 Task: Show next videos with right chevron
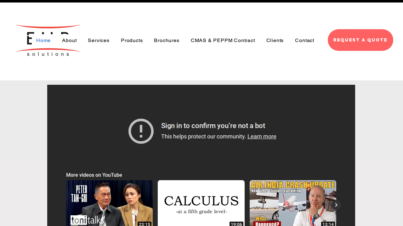pyautogui.click(x=336, y=205)
